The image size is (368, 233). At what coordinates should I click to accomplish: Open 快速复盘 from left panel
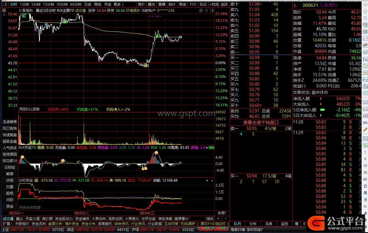[10, 135]
